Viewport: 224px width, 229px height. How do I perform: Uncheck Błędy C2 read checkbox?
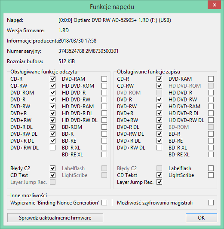coord(52,168)
